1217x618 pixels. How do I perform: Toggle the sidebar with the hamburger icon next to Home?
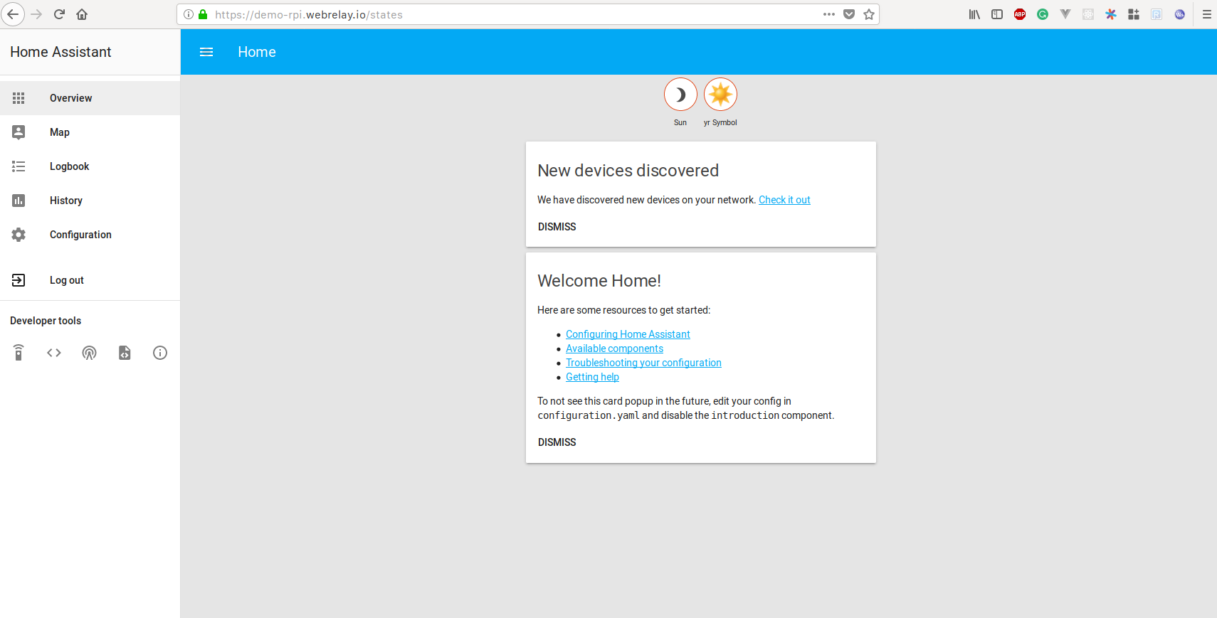(x=206, y=52)
